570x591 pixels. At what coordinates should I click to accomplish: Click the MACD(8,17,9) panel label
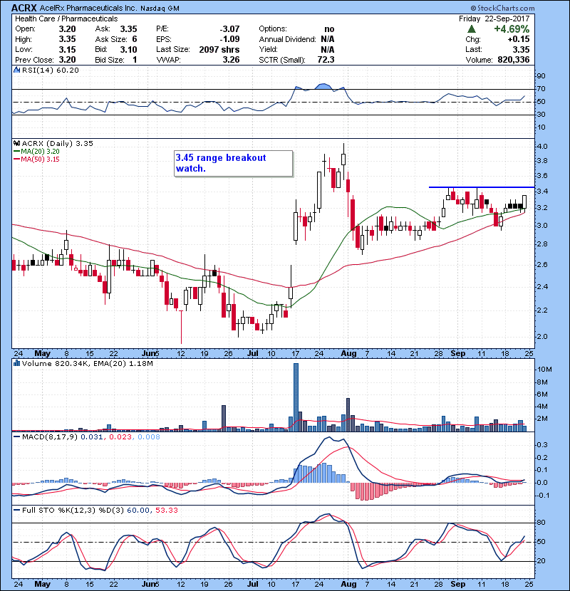pyautogui.click(x=50, y=437)
